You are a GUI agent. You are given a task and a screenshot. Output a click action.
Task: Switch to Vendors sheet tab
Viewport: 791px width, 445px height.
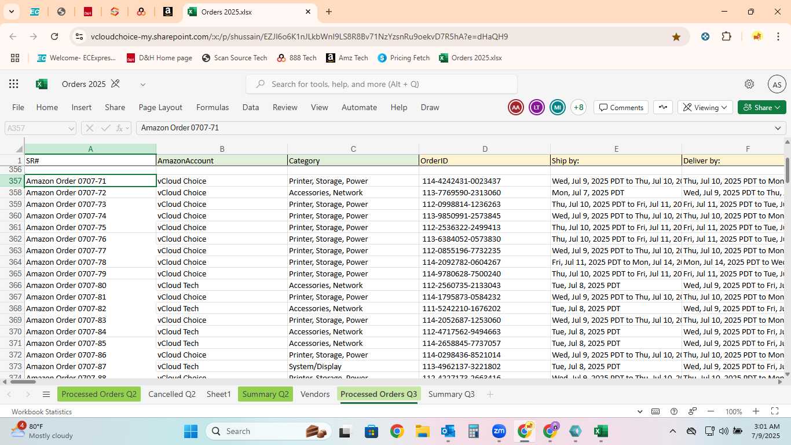[x=315, y=394]
